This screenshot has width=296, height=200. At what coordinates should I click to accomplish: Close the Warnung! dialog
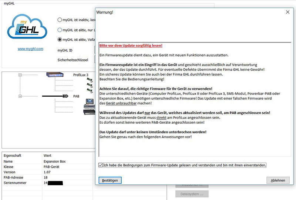coord(287,12)
